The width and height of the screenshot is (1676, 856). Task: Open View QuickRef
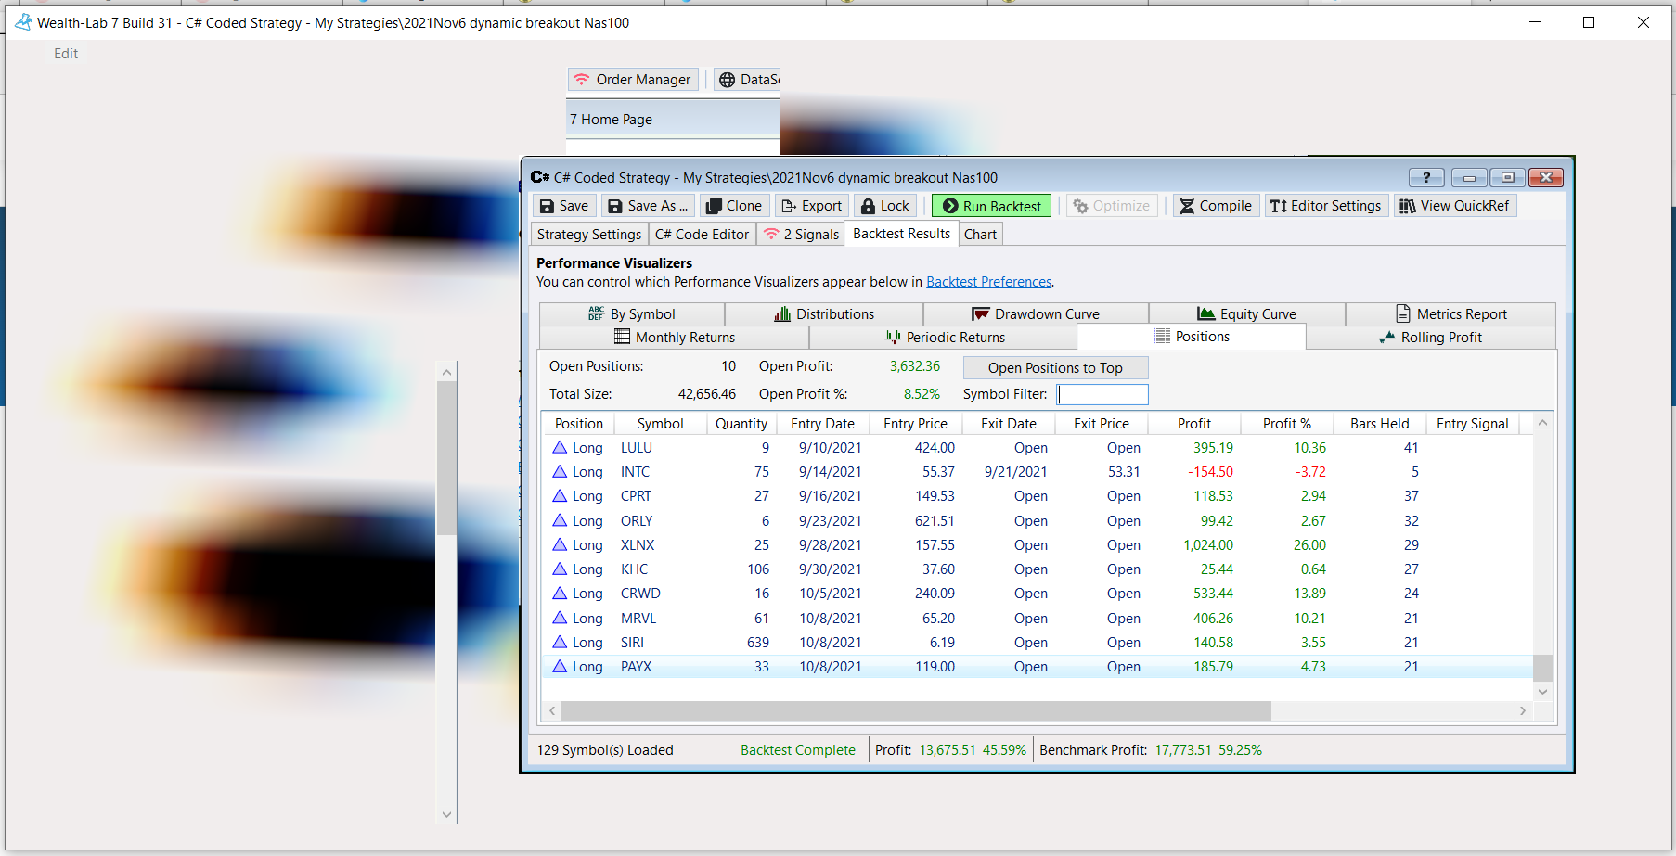pos(1454,206)
